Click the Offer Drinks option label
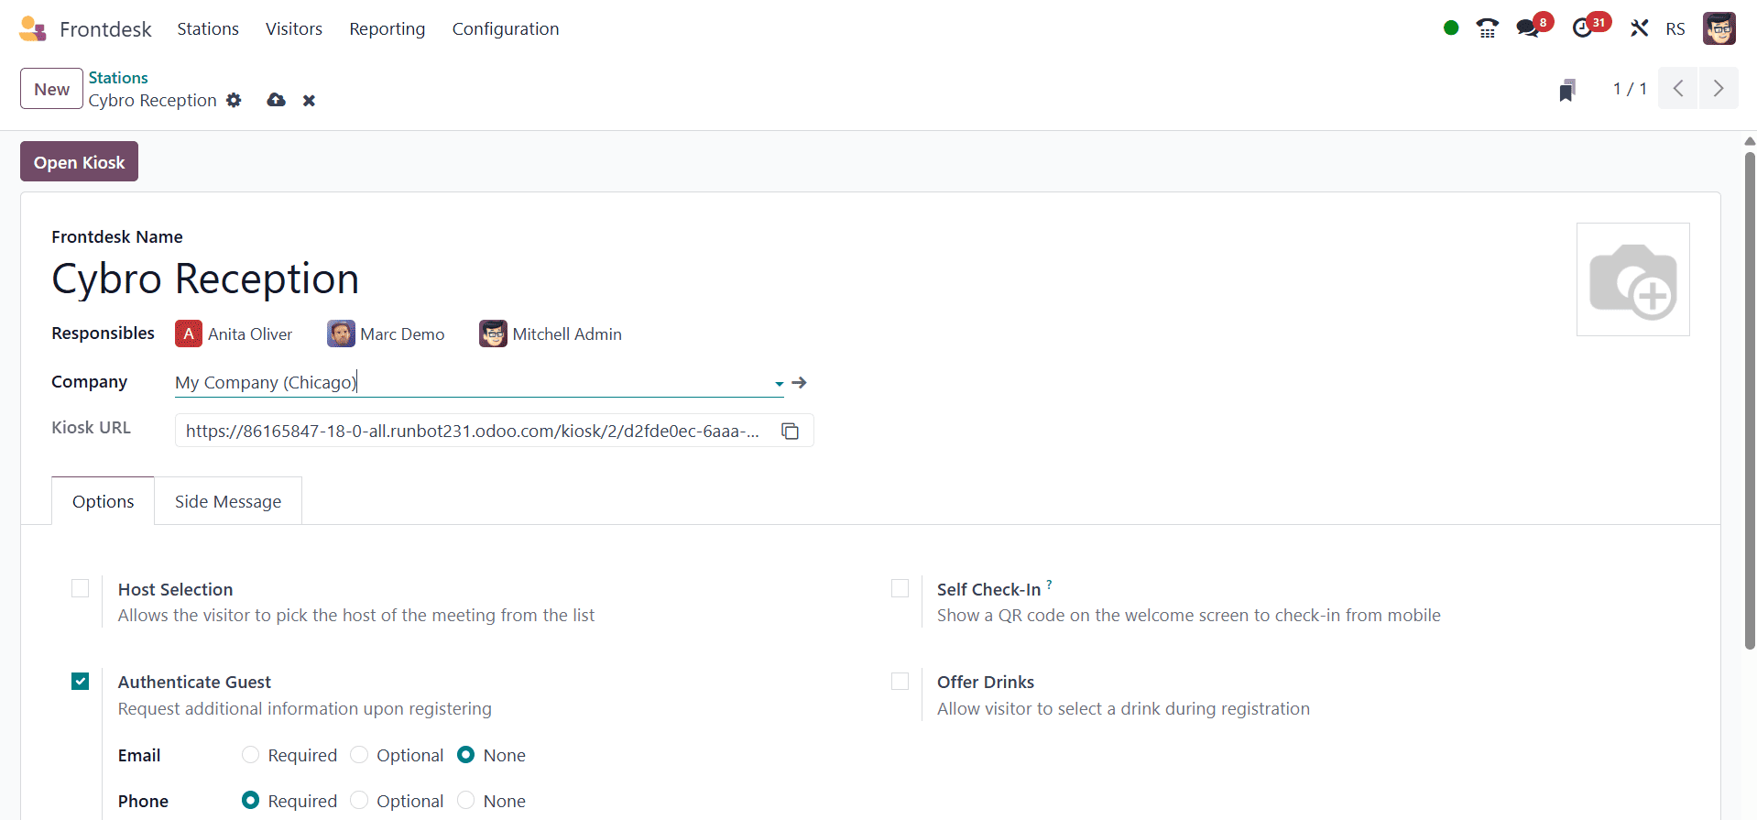Viewport: 1757px width, 820px height. click(x=986, y=682)
